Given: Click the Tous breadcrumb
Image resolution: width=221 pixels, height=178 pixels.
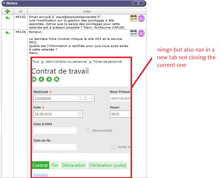Looking at the screenshot, I should click(36, 62).
